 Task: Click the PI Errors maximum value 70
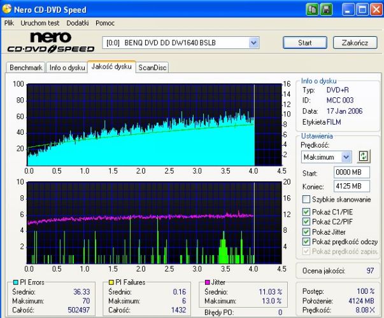pyautogui.click(x=86, y=301)
